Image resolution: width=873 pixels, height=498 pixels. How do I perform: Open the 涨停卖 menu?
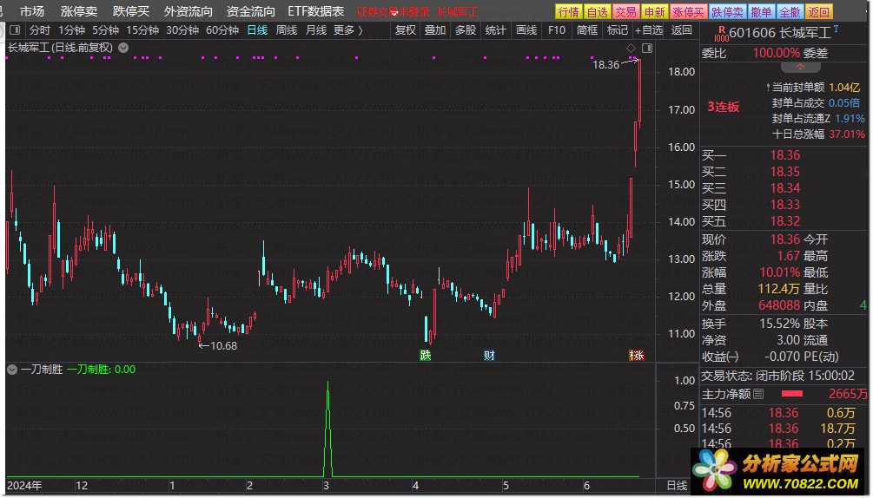[79, 11]
